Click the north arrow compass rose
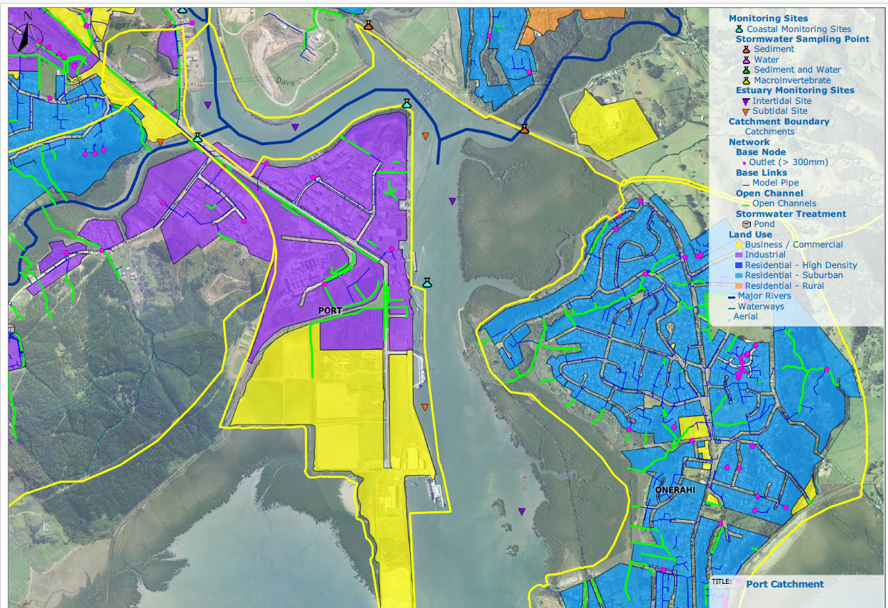888x608 pixels. click(25, 38)
